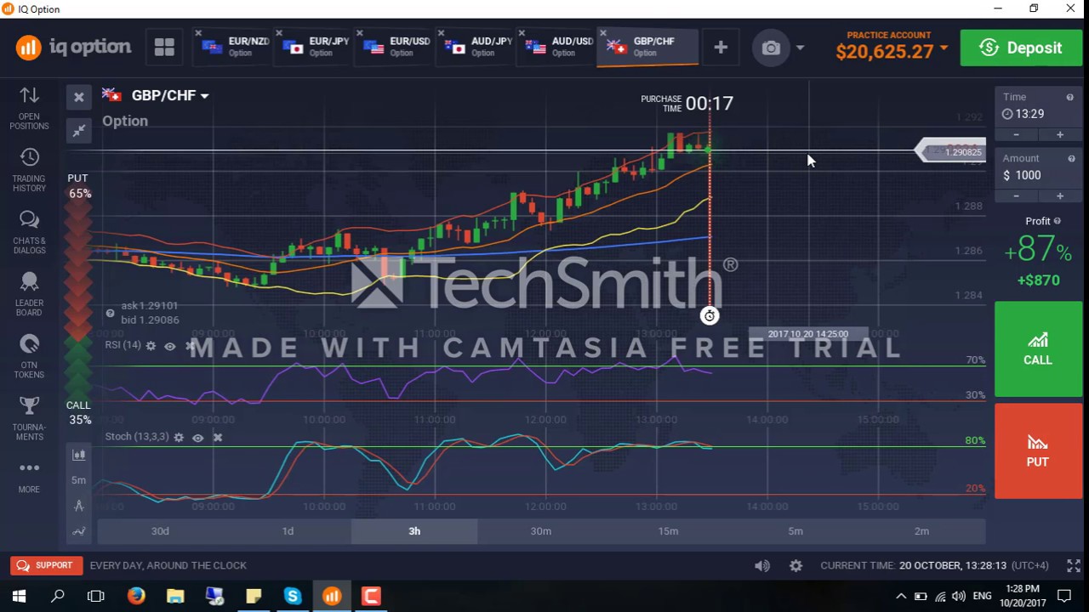This screenshot has height=612, width=1089.
Task: Open Tournaments section
Action: pos(29,418)
